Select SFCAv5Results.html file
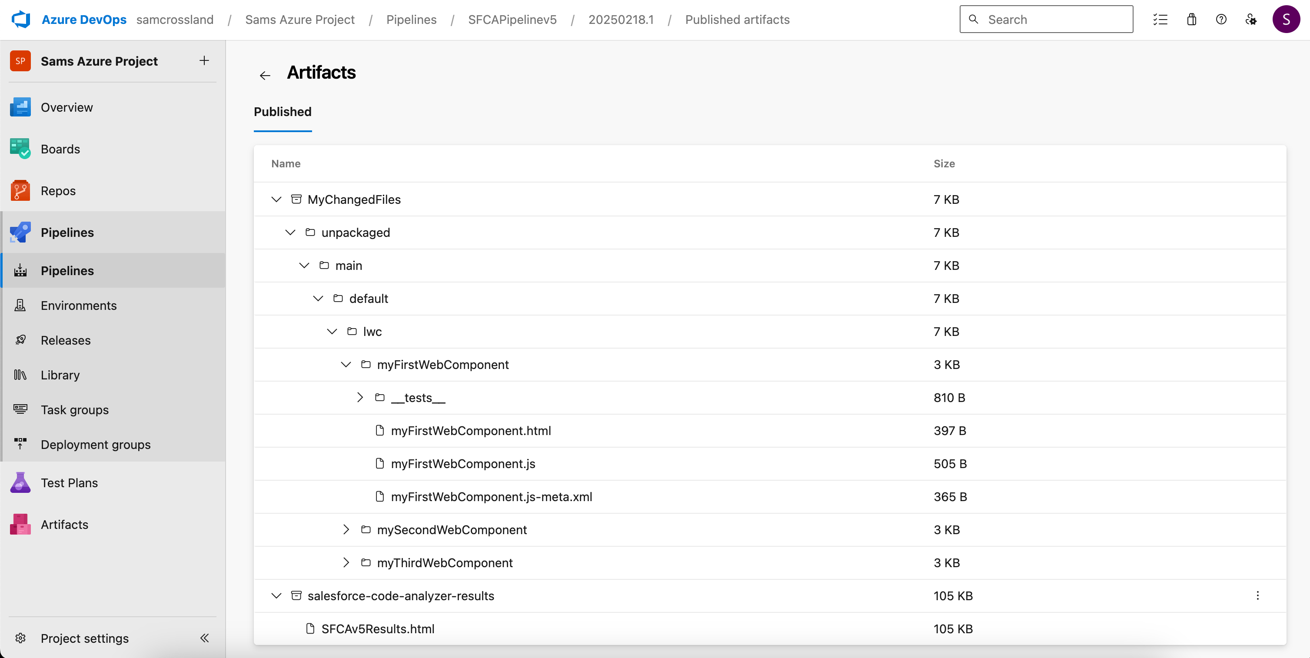This screenshot has height=658, width=1310. (378, 628)
